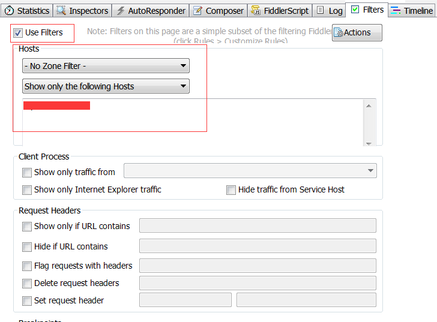Enable Show only if URL contains
437x322 pixels.
tap(27, 227)
